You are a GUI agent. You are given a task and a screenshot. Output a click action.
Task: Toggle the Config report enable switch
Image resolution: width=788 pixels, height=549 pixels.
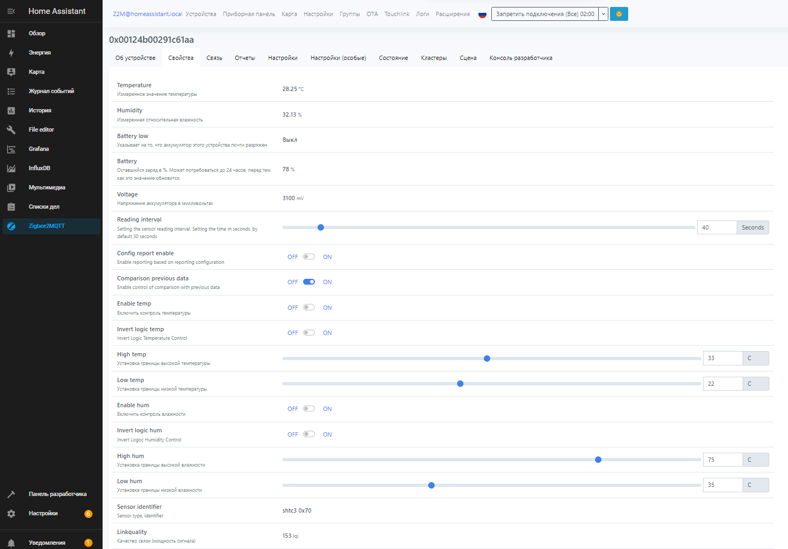pyautogui.click(x=309, y=257)
